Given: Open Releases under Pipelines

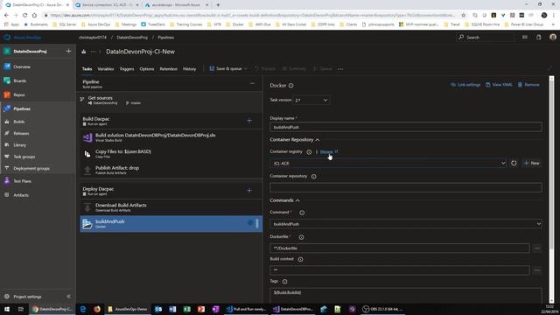Looking at the screenshot, I should point(21,133).
